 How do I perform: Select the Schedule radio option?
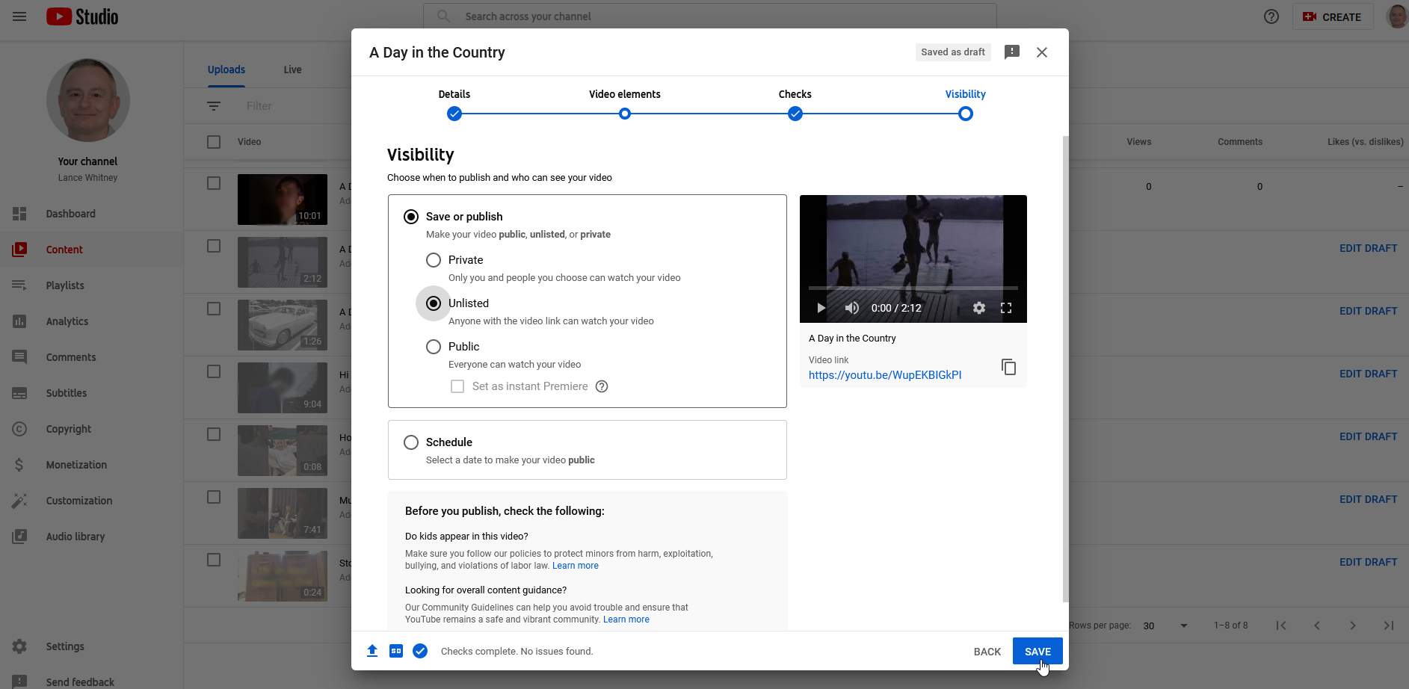point(411,442)
